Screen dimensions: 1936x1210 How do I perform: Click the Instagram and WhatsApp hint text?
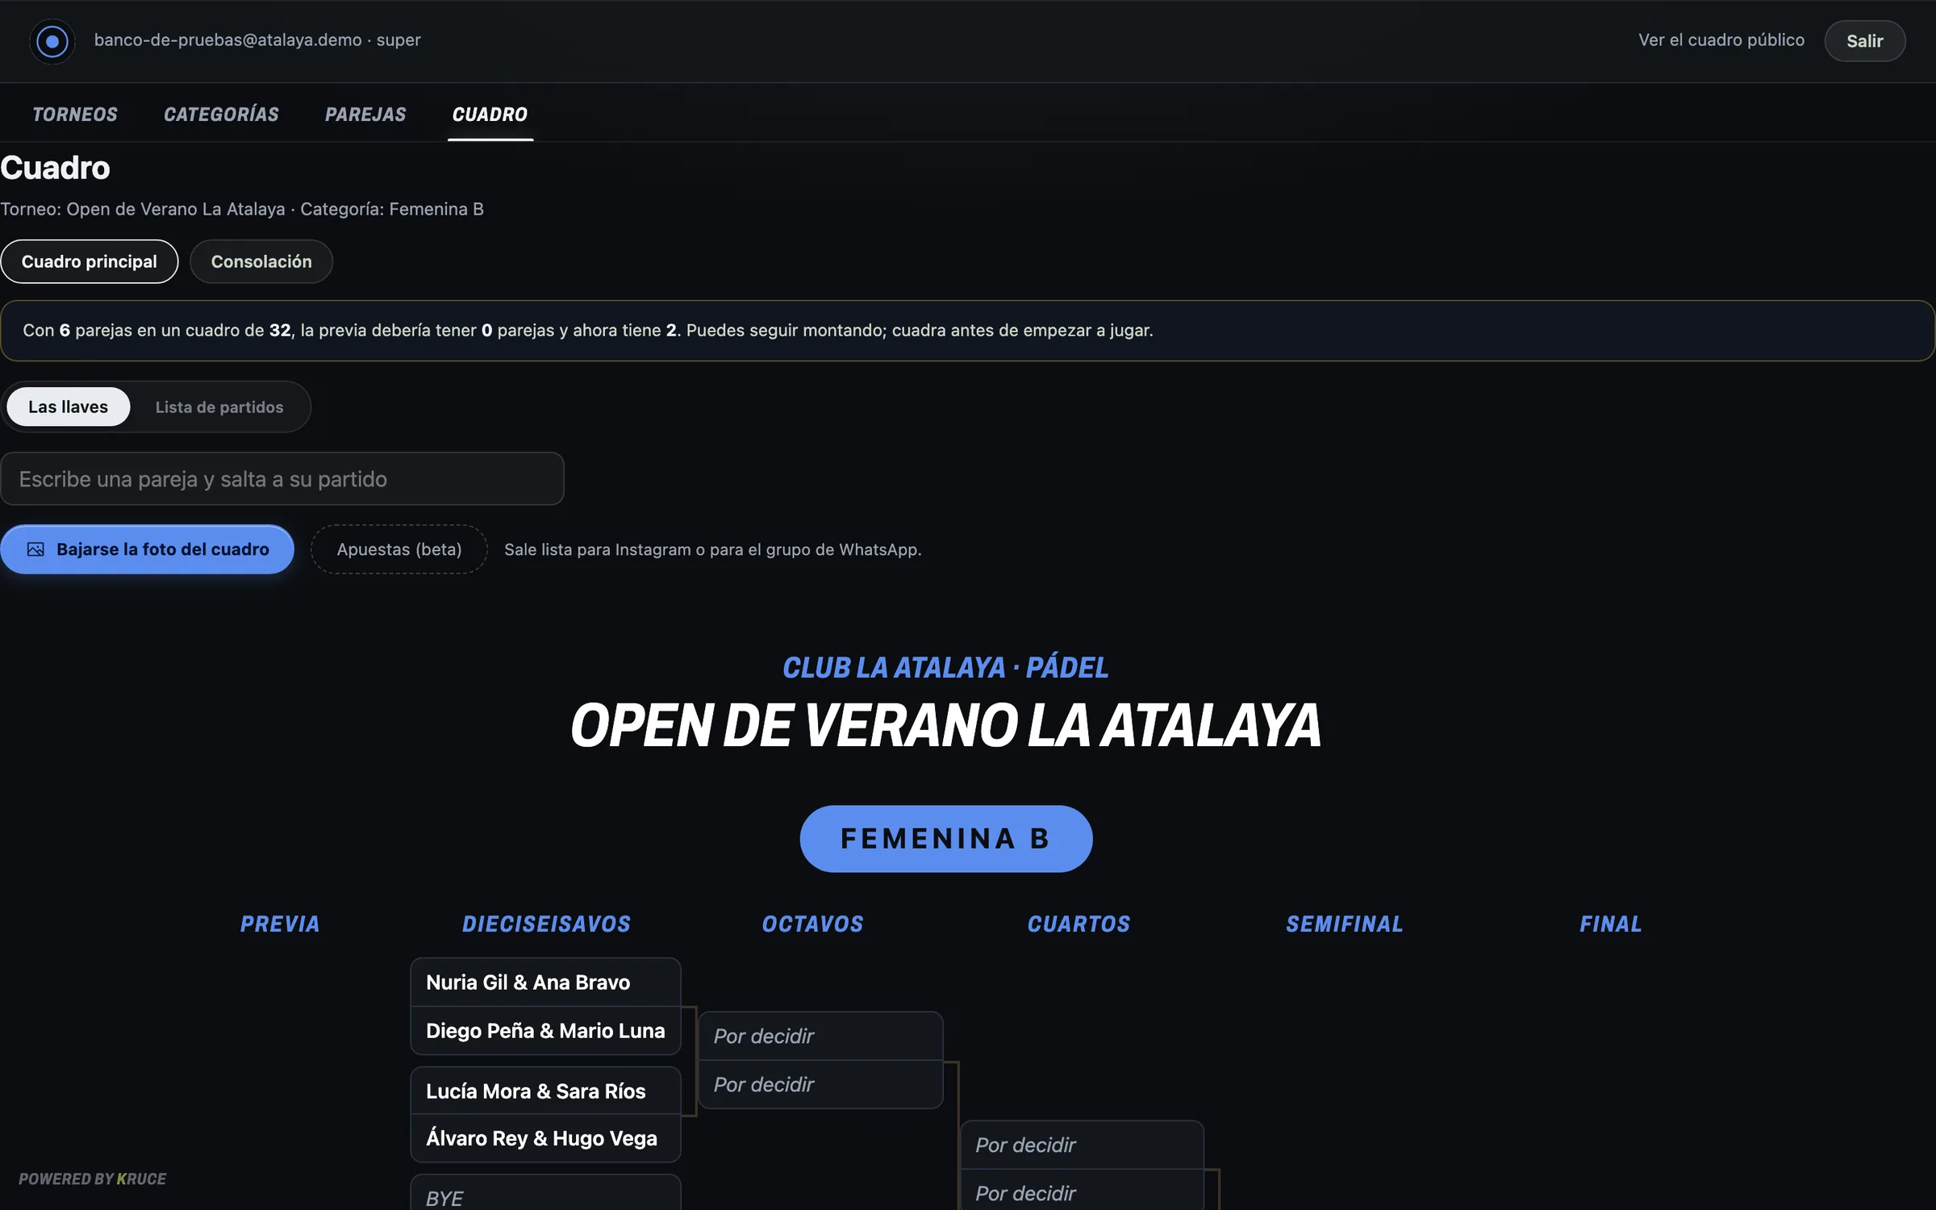[713, 549]
